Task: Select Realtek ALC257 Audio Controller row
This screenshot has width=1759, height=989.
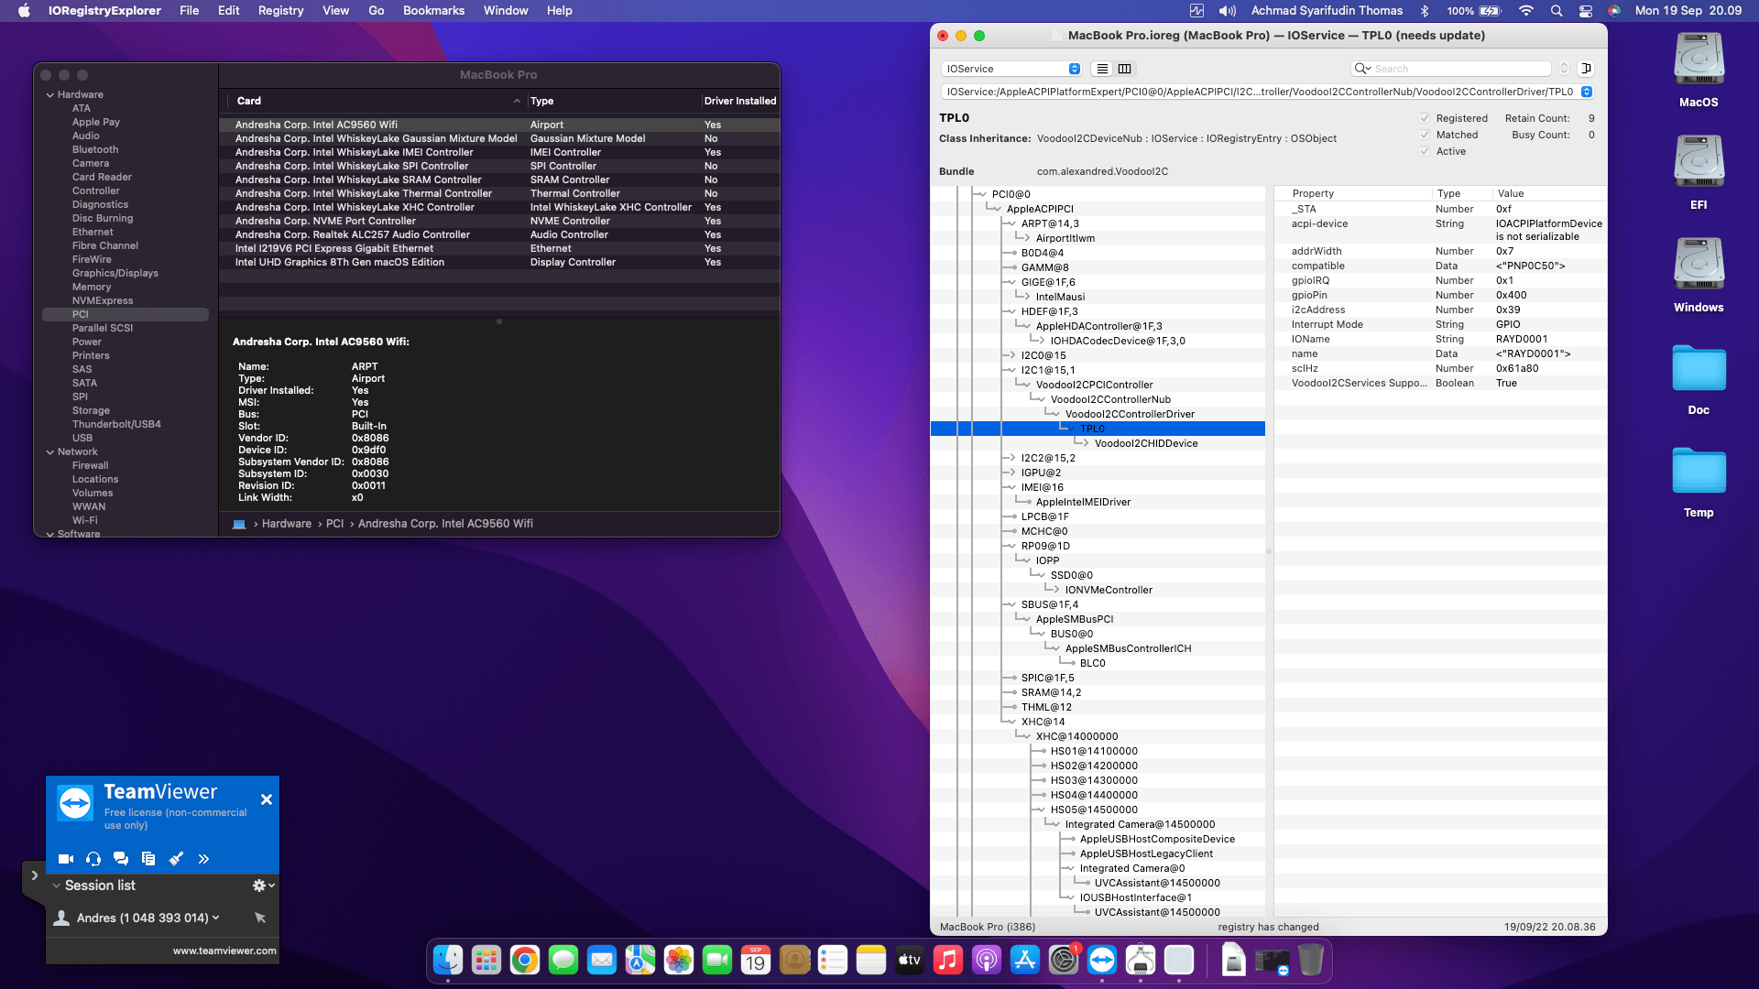Action: tap(353, 234)
